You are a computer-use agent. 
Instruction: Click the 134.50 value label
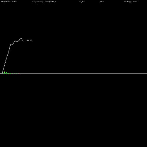pyautogui.click(x=29, y=41)
